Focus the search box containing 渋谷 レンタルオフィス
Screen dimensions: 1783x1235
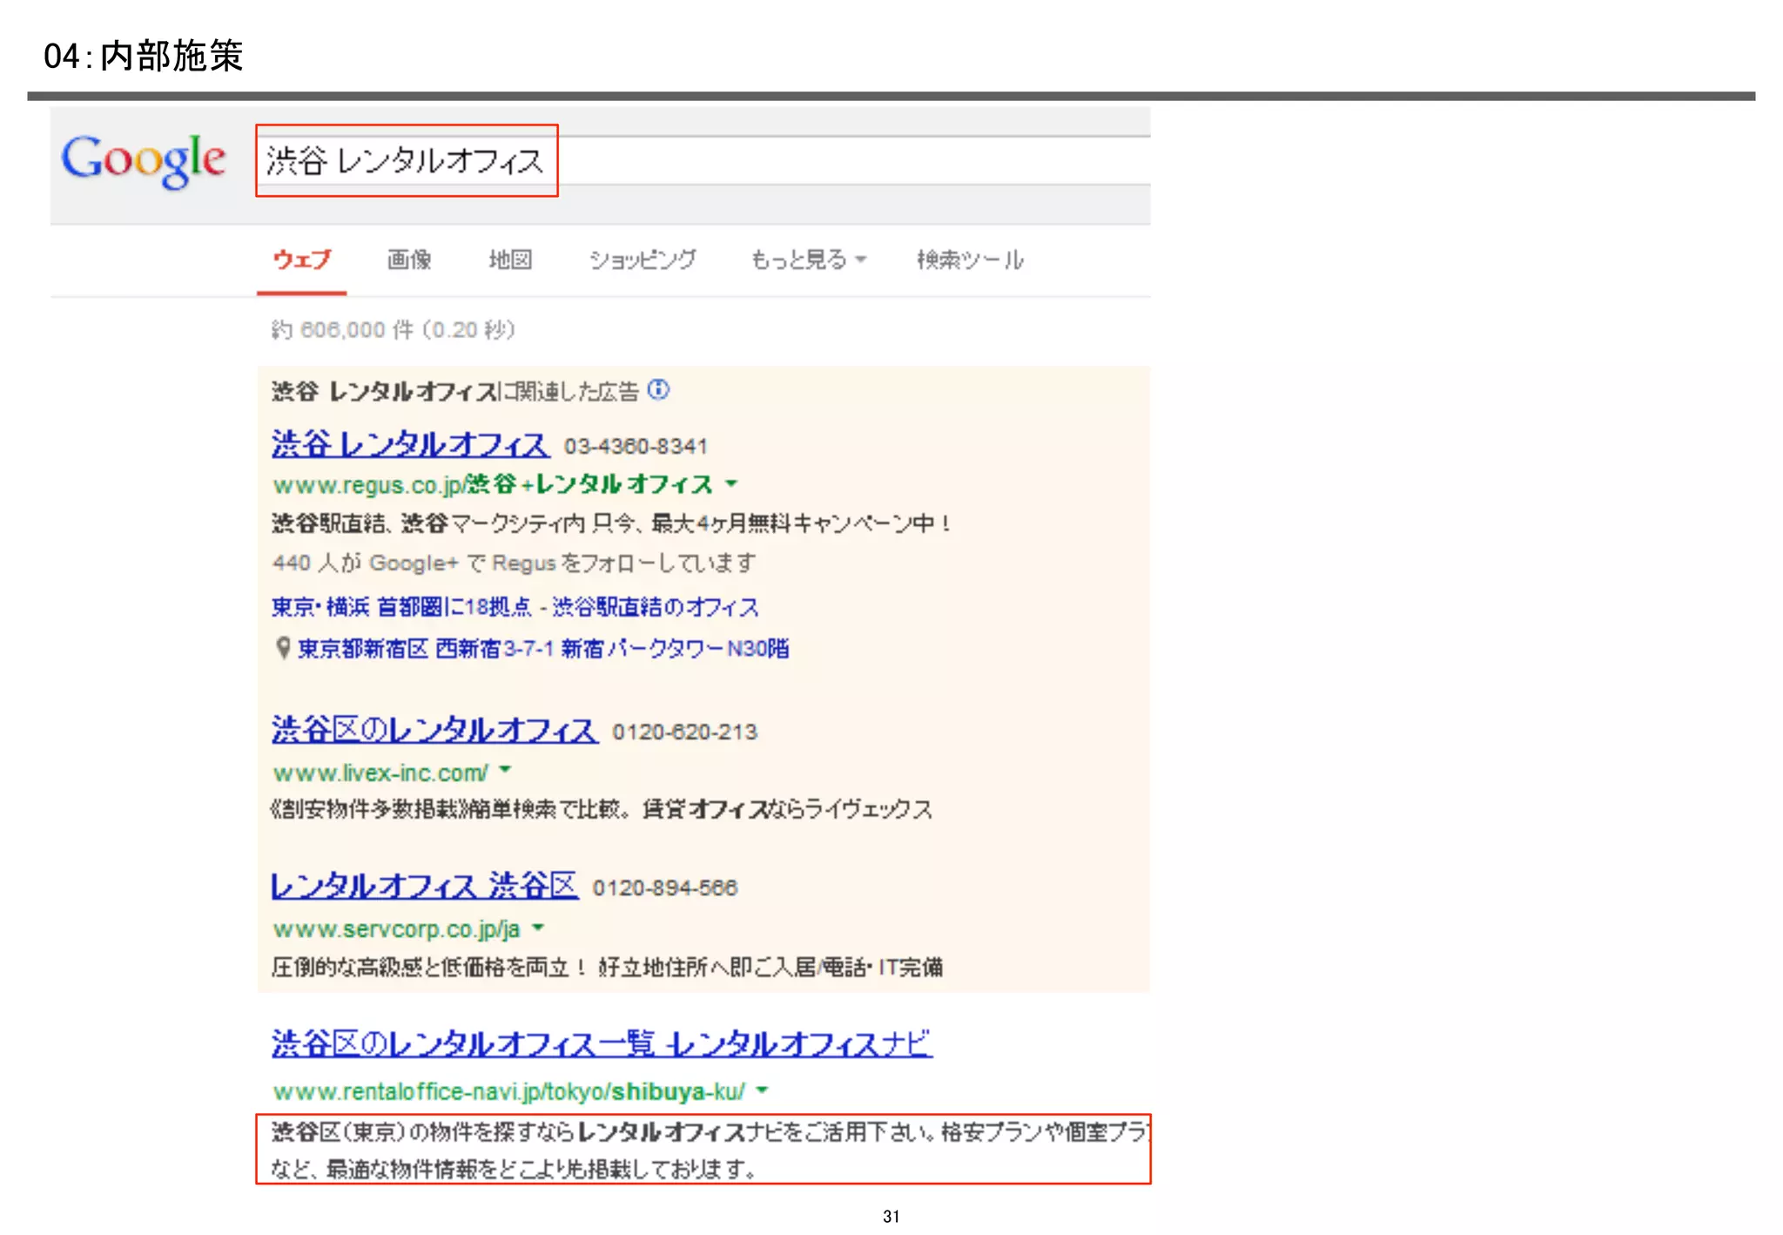point(703,160)
